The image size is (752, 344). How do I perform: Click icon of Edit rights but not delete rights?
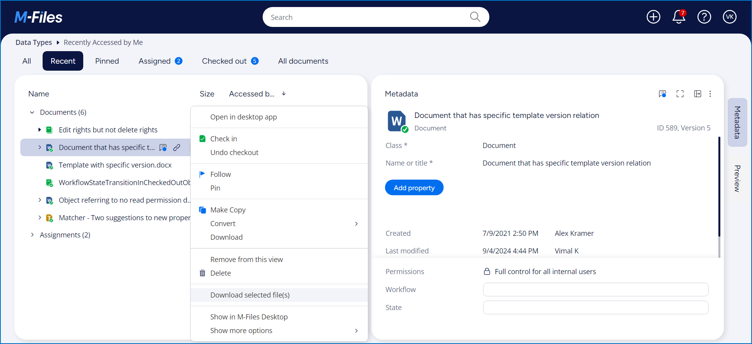click(49, 130)
